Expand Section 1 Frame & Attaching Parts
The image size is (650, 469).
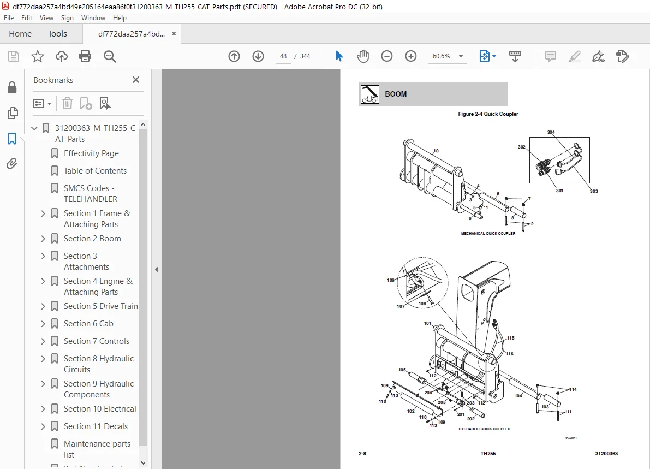click(43, 213)
